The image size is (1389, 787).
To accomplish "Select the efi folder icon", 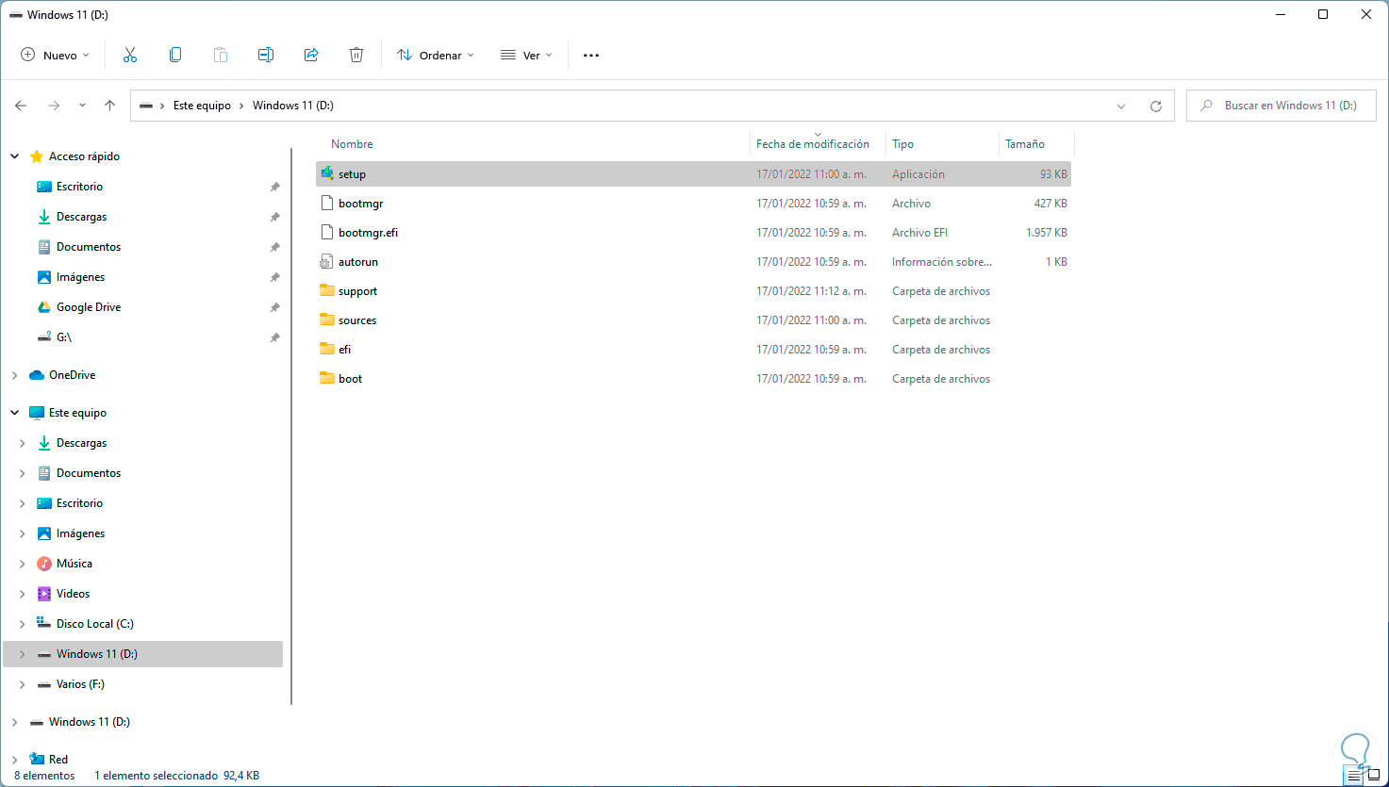I will point(327,349).
